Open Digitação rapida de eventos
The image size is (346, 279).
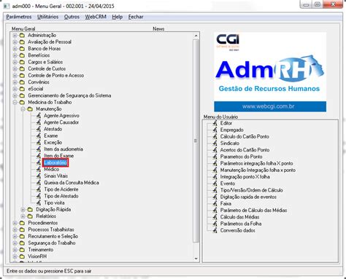click(248, 197)
